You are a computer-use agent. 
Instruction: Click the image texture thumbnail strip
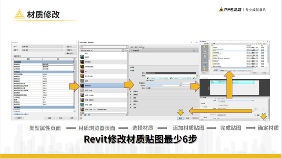point(171,78)
